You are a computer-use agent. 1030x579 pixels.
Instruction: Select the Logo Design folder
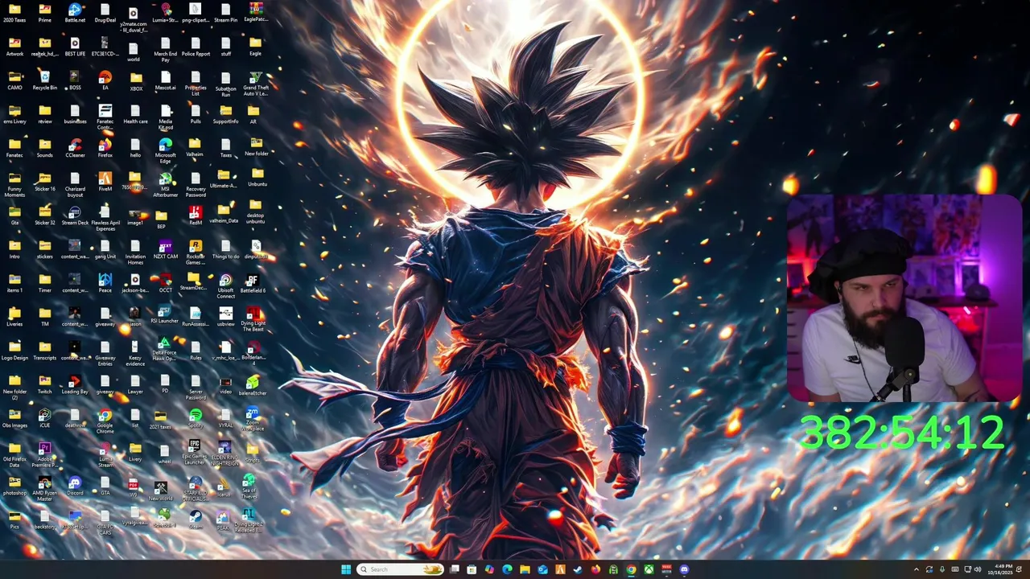pyautogui.click(x=14, y=351)
